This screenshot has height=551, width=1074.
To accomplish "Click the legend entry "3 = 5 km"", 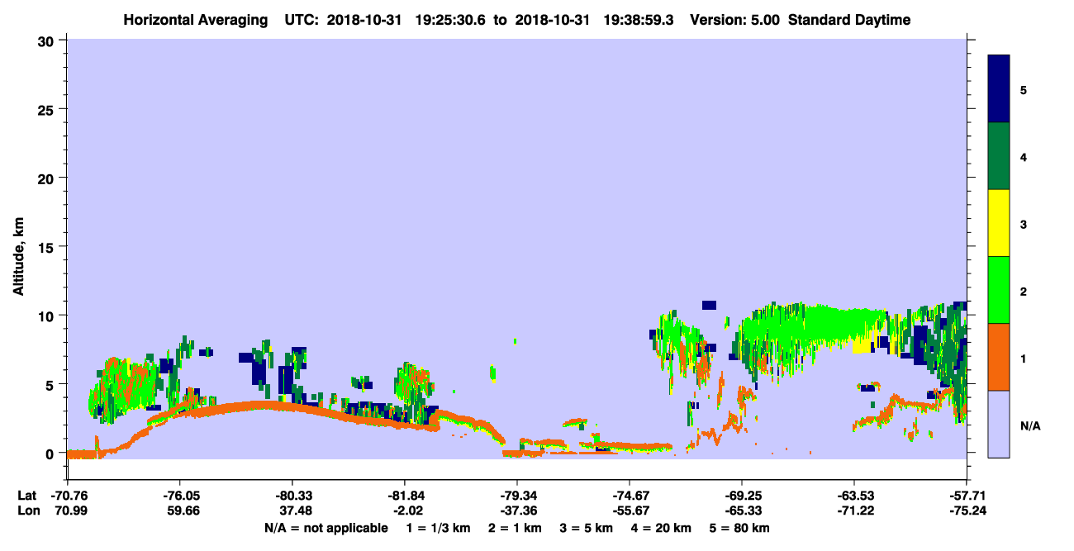I will click(587, 528).
